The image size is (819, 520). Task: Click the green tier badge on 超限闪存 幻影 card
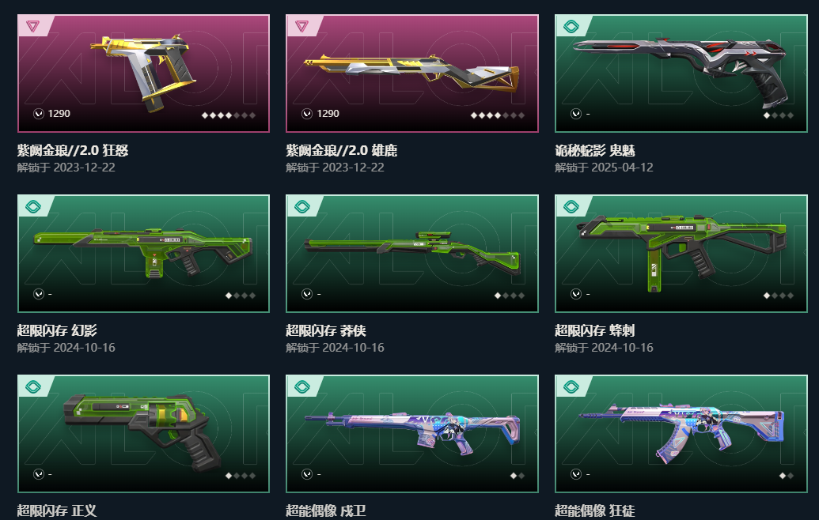[x=33, y=206]
